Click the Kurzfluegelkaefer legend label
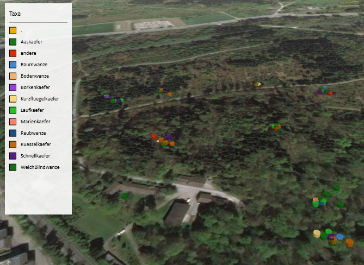The image size is (364, 265). click(40, 99)
